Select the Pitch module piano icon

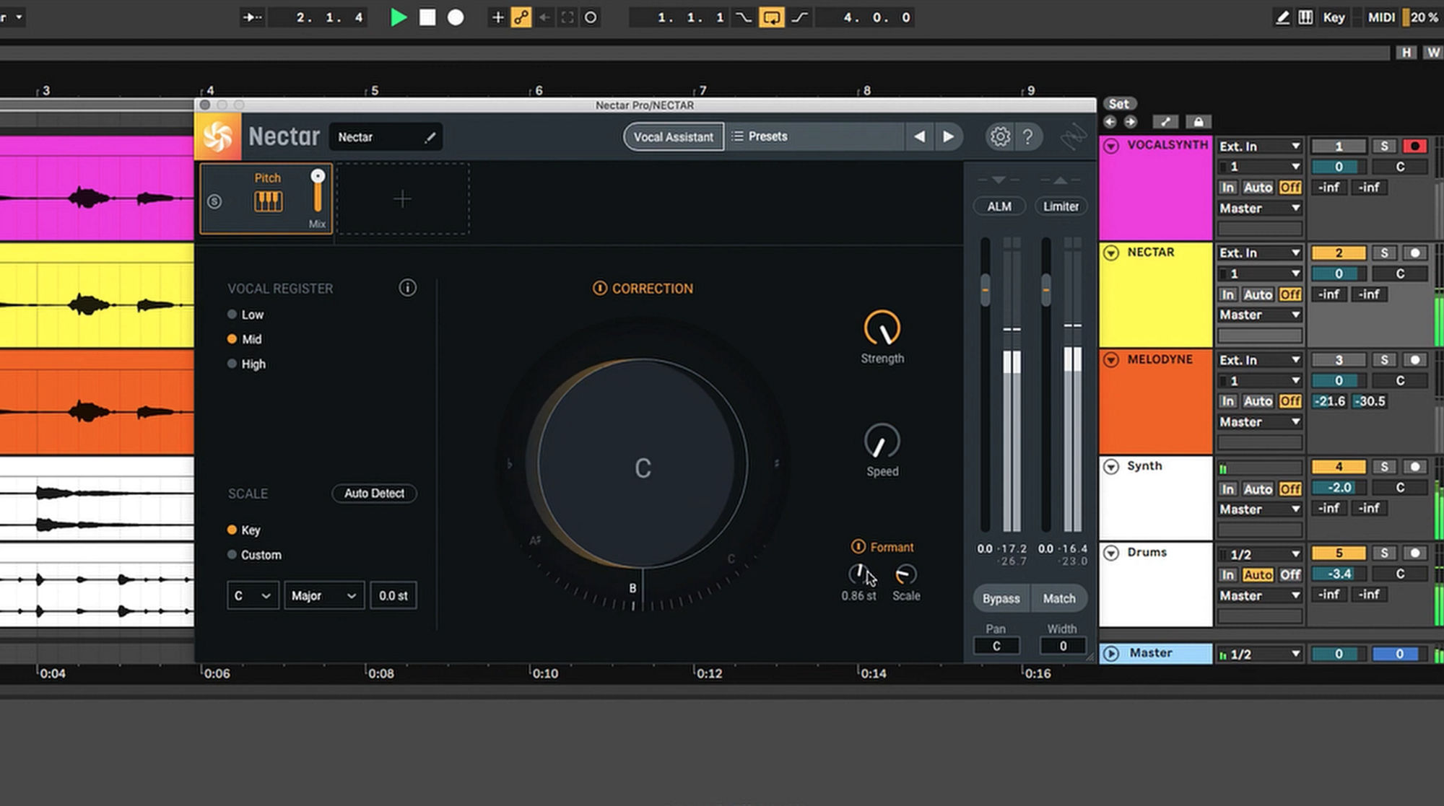[268, 201]
